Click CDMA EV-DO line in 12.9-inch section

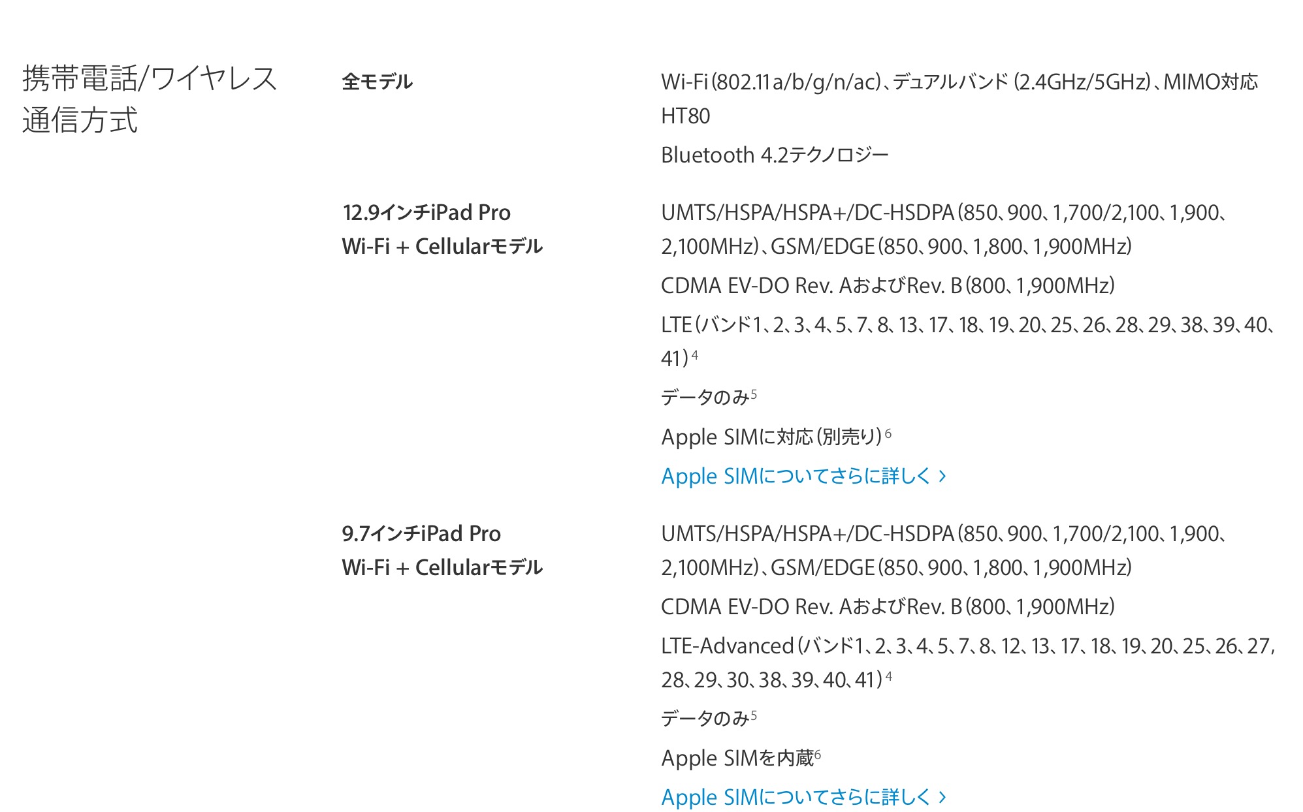coord(888,286)
